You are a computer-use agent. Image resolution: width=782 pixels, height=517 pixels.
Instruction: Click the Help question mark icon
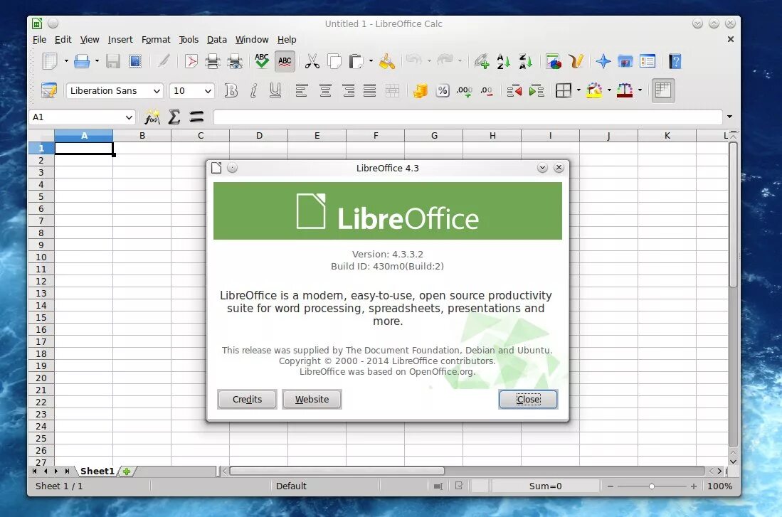675,61
